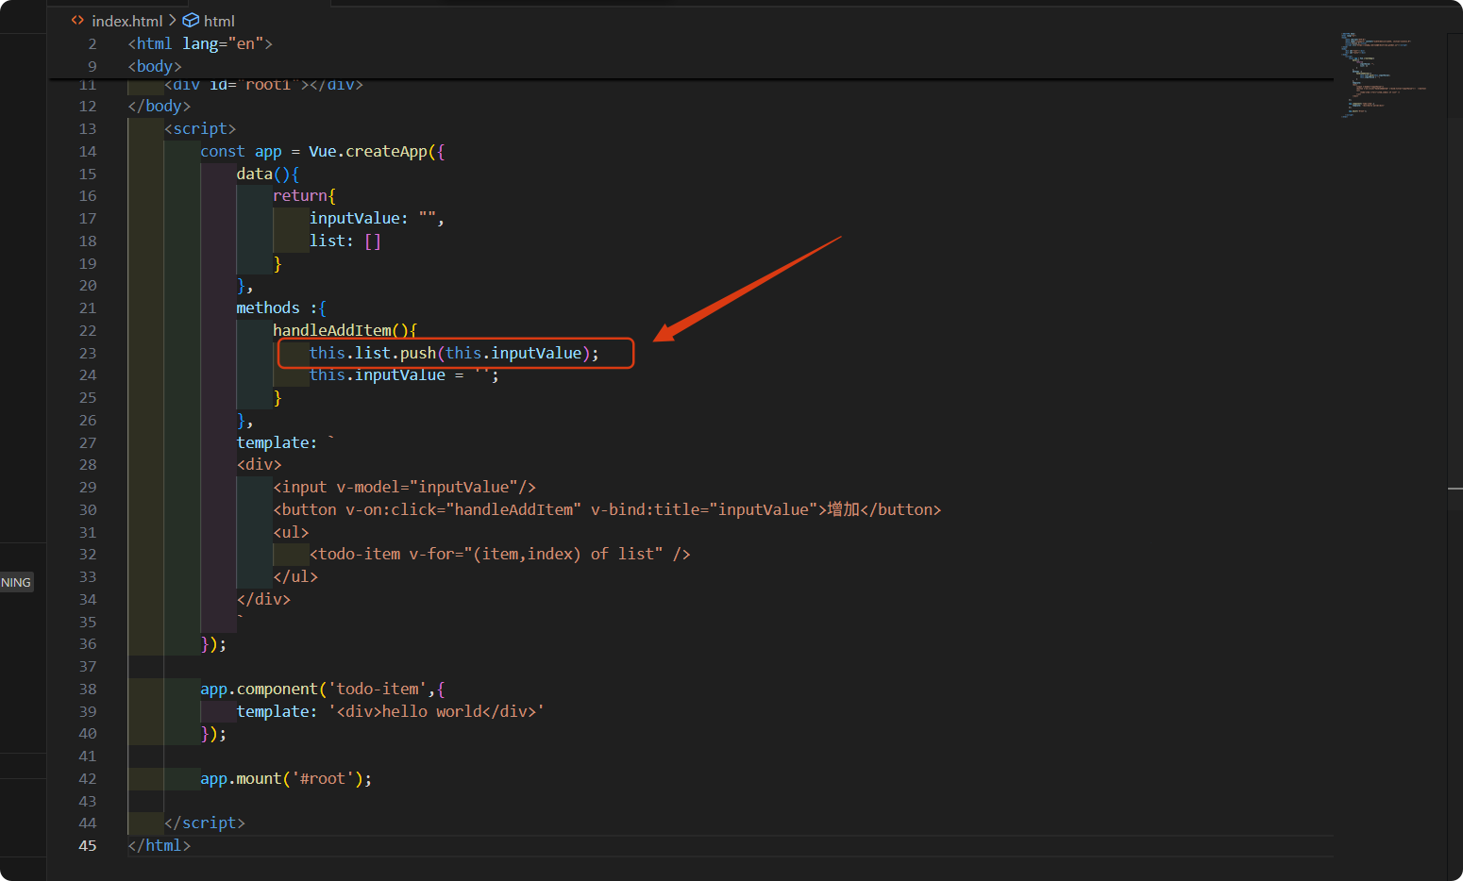Click the opening <div> line in template
1463x881 pixels.
click(259, 464)
